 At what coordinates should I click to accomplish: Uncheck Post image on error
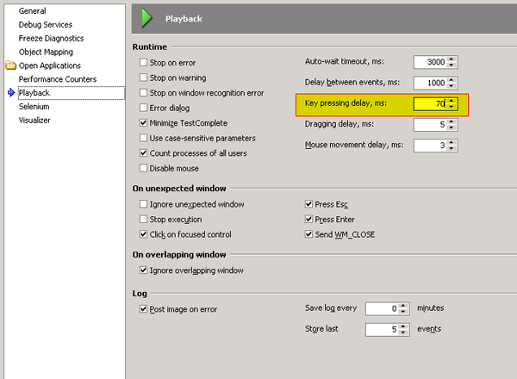tap(144, 309)
